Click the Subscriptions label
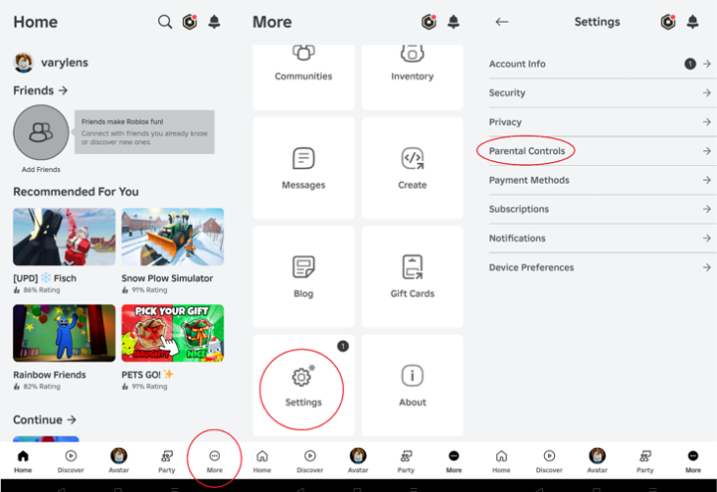 click(x=518, y=209)
